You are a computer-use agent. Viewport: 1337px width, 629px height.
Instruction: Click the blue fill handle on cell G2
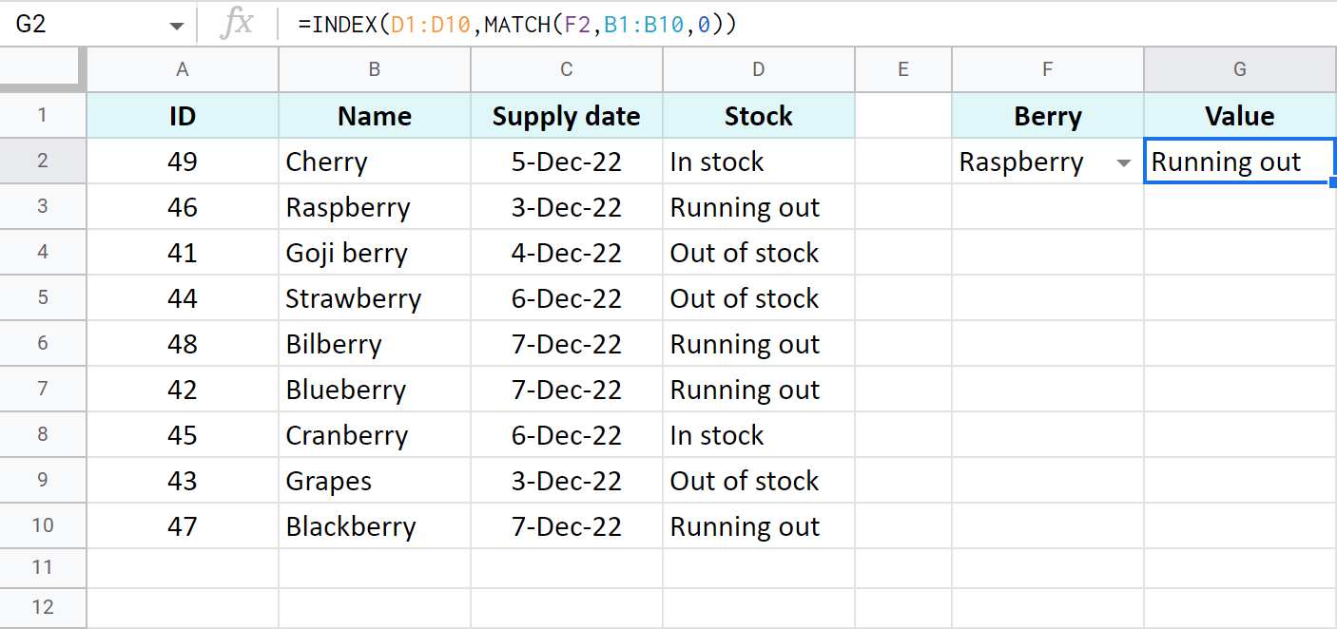tap(1335, 181)
